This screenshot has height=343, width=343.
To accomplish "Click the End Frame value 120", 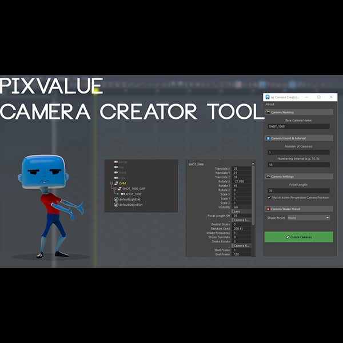I will coord(241,254).
